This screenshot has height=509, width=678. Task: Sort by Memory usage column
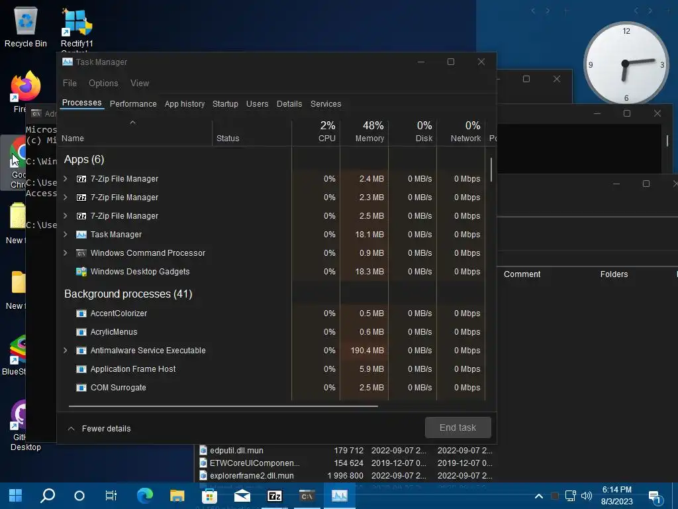click(x=365, y=133)
